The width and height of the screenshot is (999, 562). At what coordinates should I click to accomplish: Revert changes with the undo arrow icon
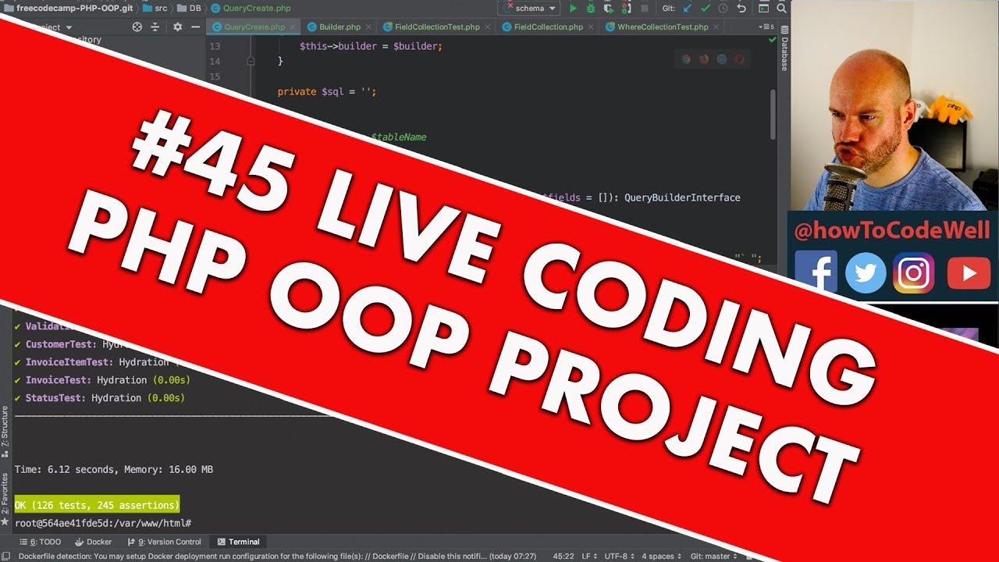[741, 9]
